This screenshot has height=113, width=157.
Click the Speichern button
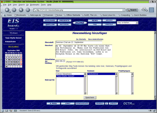click(x=90, y=97)
